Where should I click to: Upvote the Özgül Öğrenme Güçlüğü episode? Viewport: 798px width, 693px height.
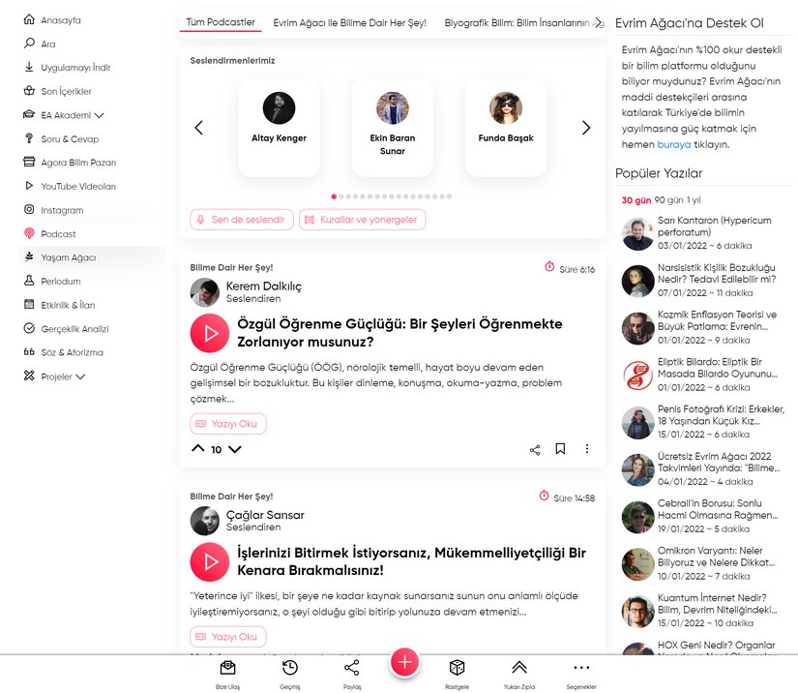tap(198, 448)
